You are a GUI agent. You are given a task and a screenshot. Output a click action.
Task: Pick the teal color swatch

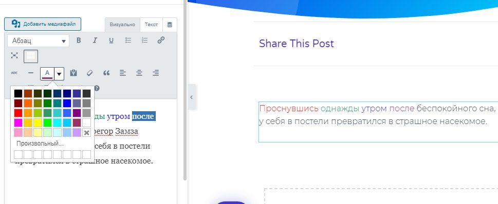(x=57, y=103)
